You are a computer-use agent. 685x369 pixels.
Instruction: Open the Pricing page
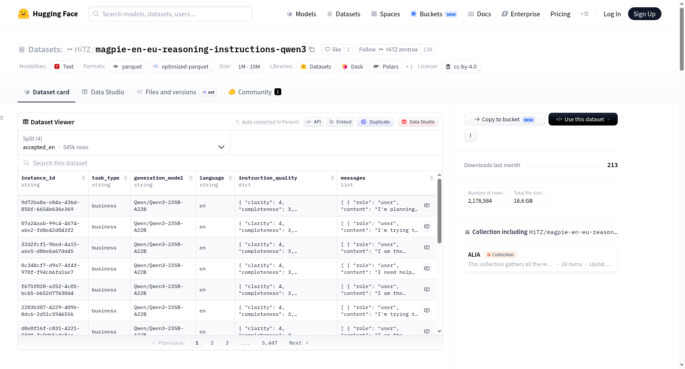560,14
